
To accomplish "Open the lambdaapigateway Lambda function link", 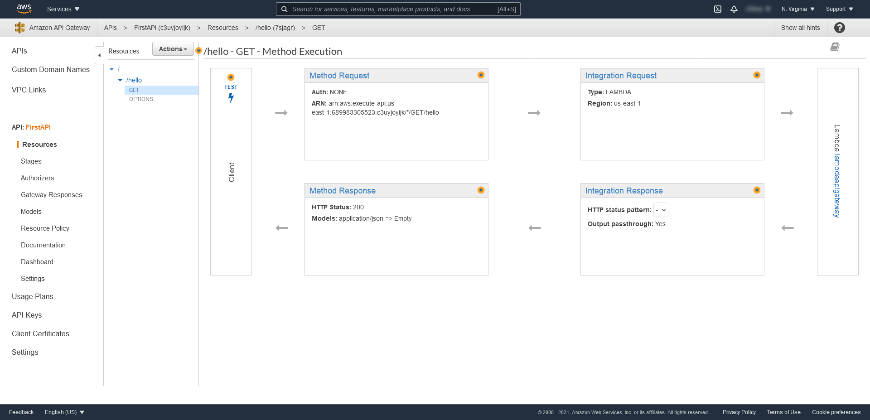I will pos(837,186).
